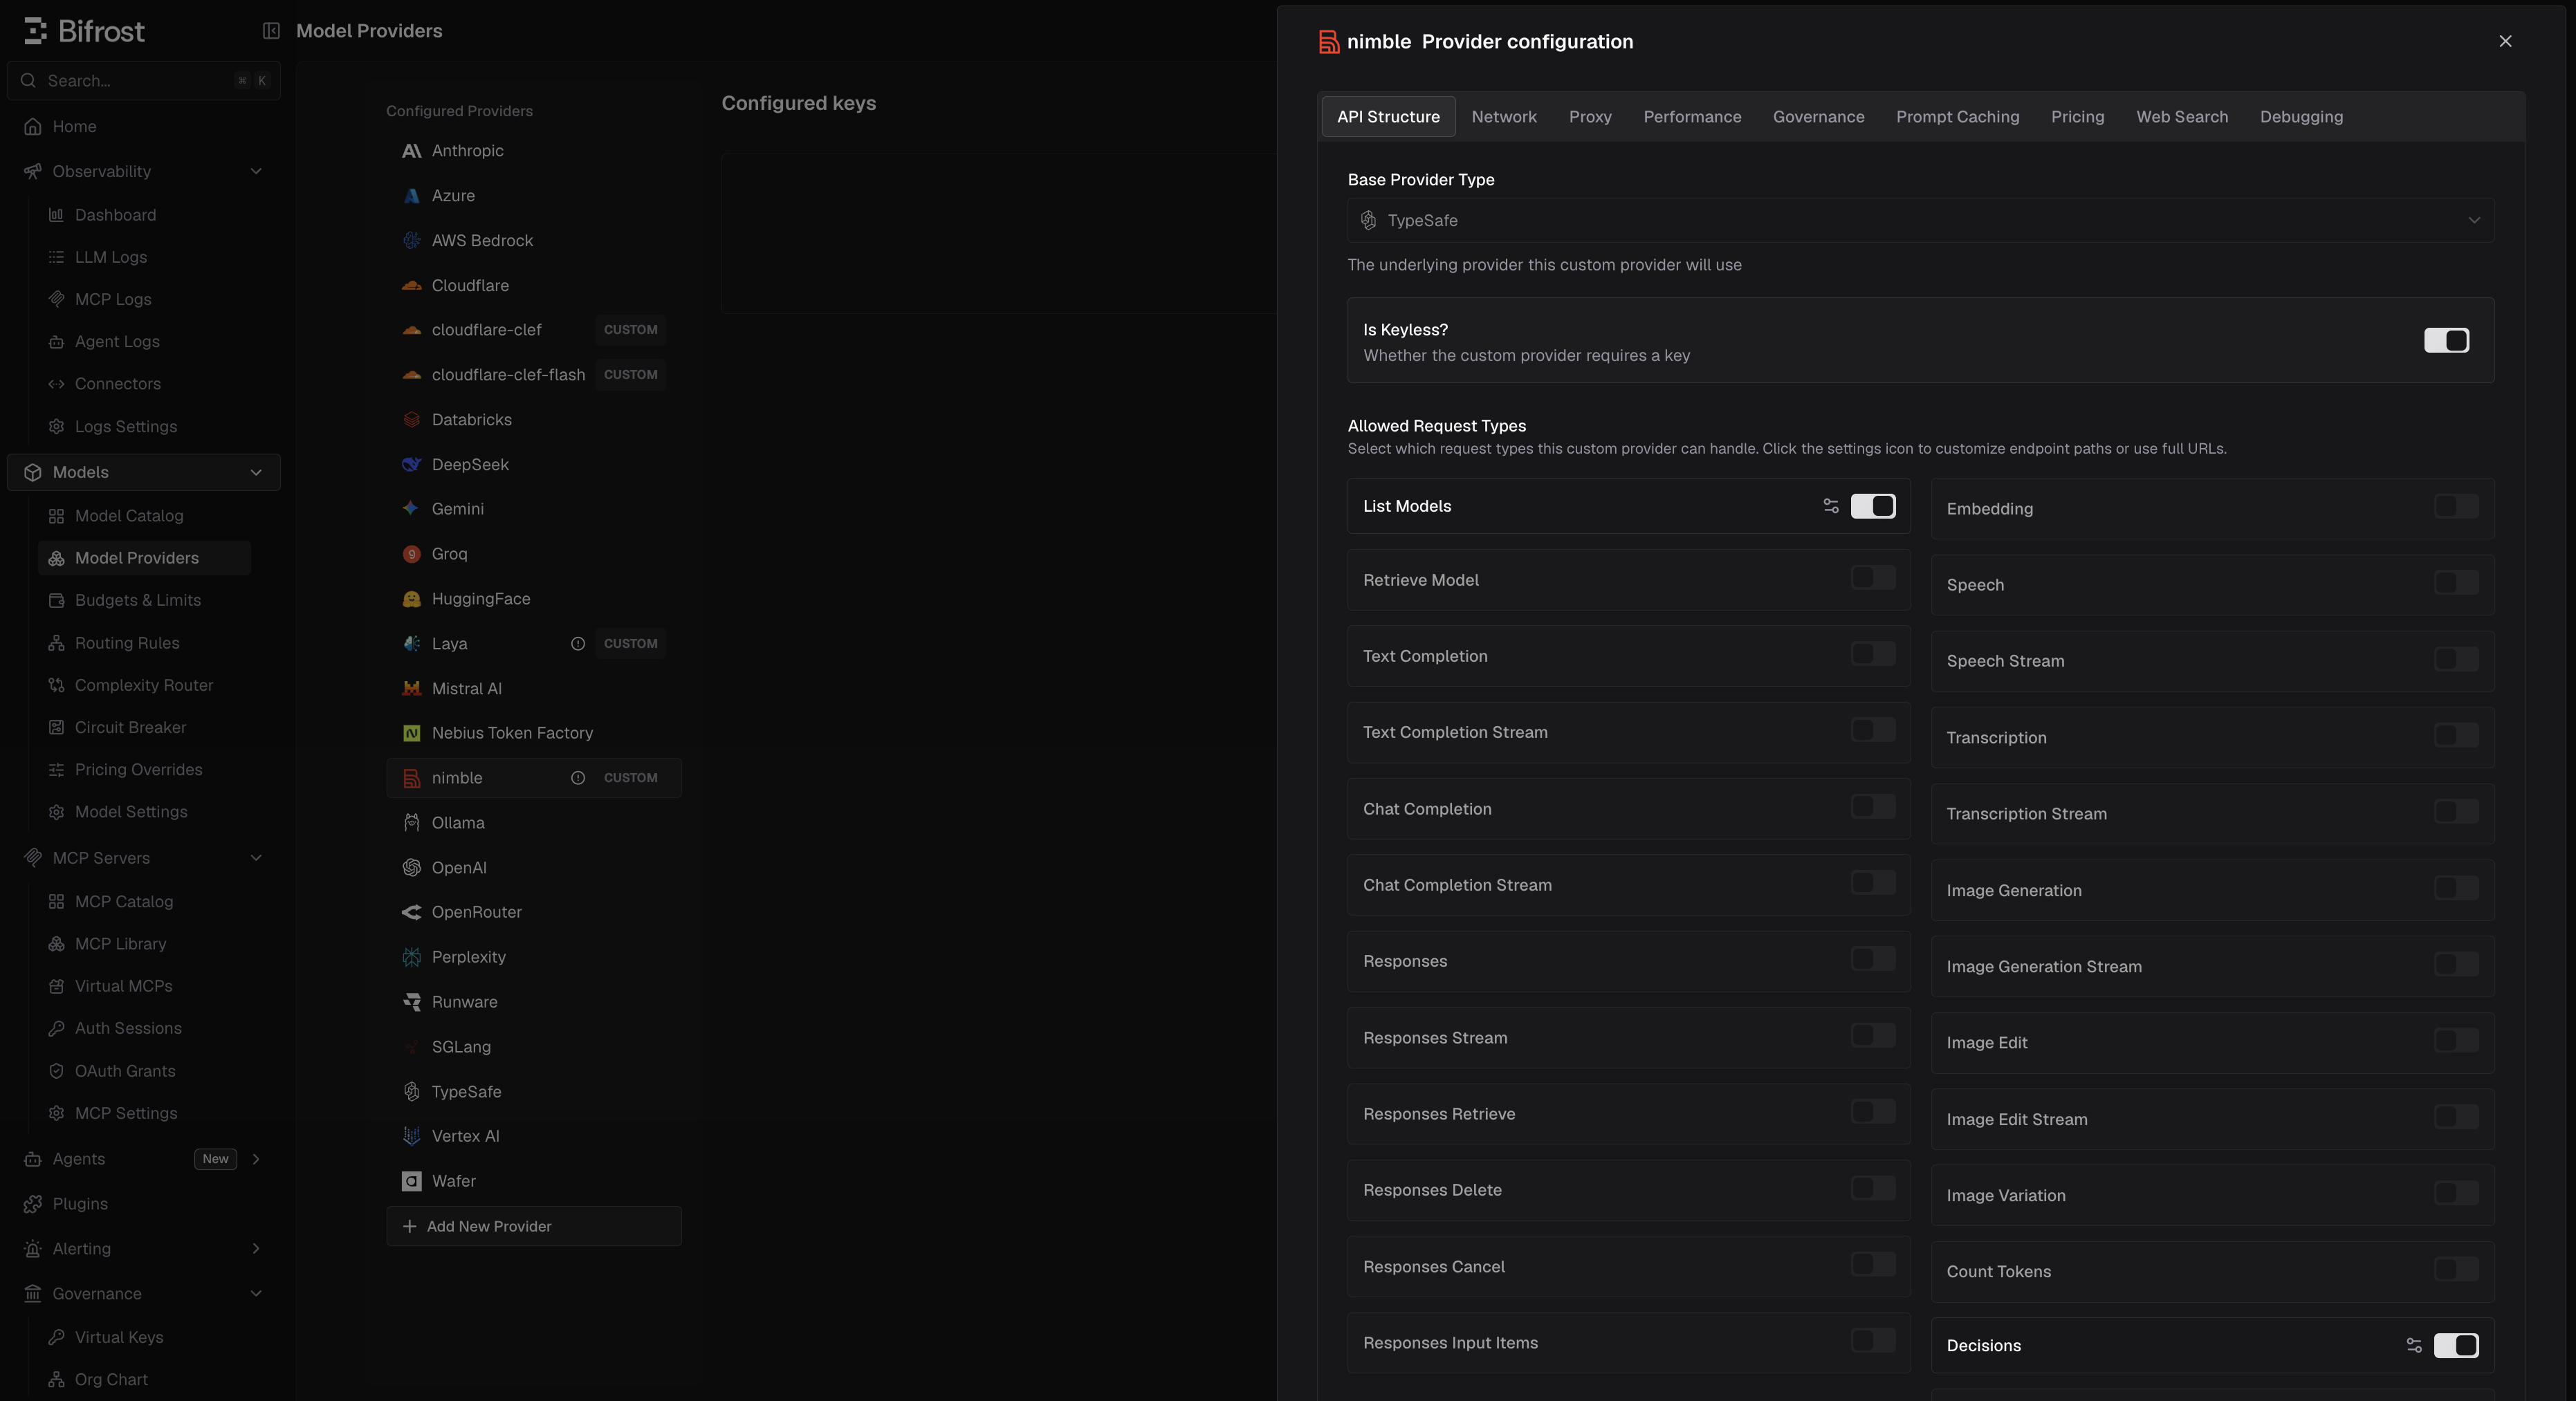
Task: Close the nimble Provider configuration panel
Action: 2505,41
